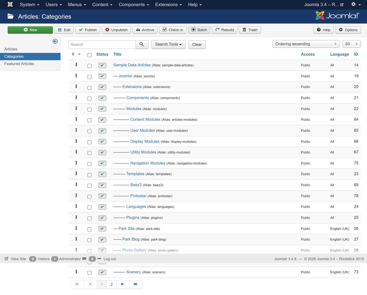Click the Rebuild toolbar button
The height and width of the screenshot is (295, 367).
(x=225, y=30)
